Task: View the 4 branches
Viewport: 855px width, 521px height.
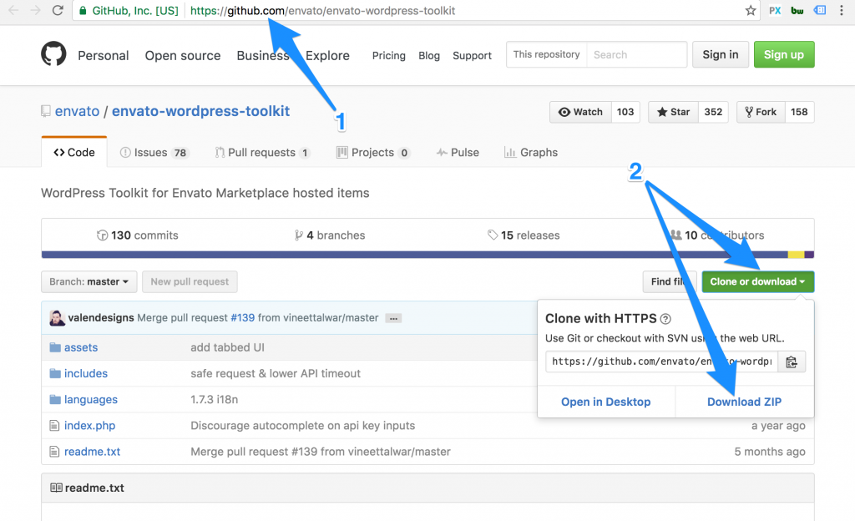Action: point(330,235)
